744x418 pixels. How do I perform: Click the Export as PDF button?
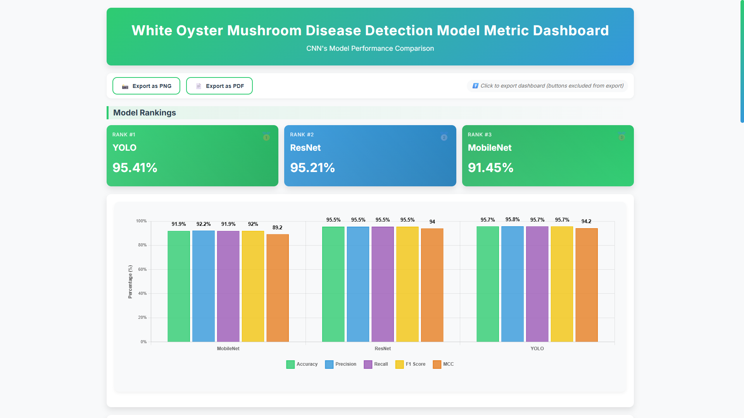click(x=219, y=86)
